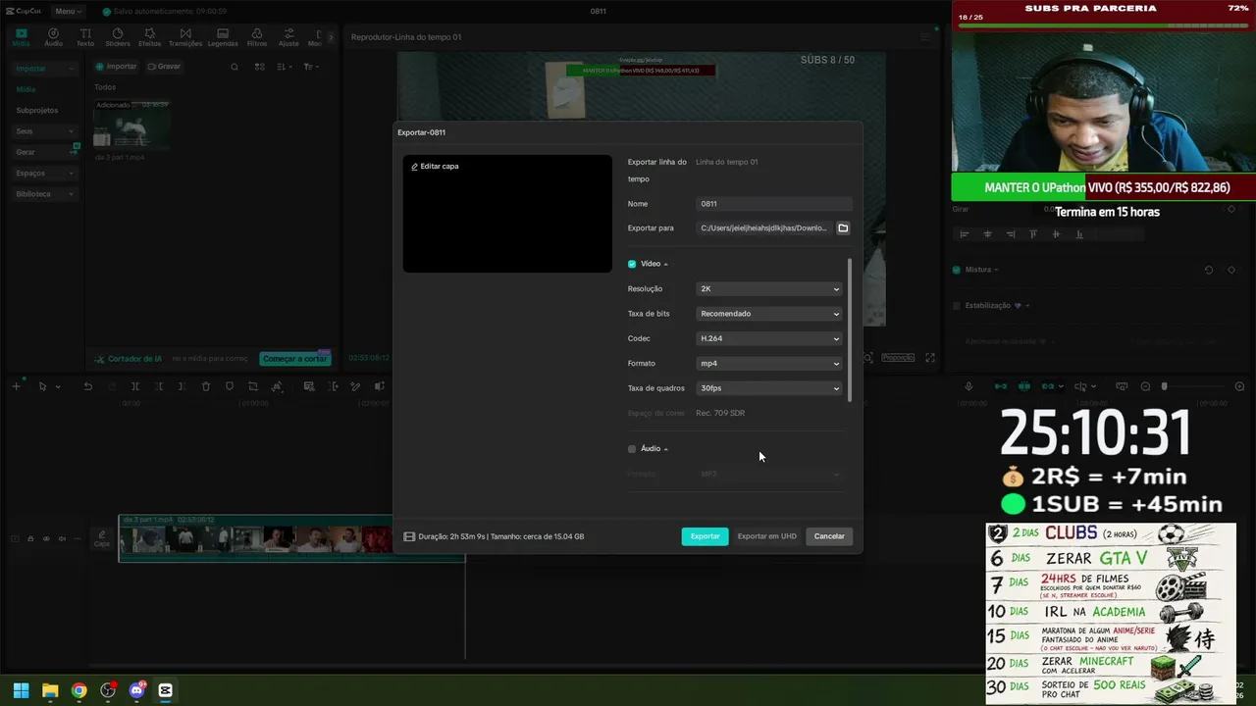Expand the Espaços sidebar section

(x=44, y=174)
